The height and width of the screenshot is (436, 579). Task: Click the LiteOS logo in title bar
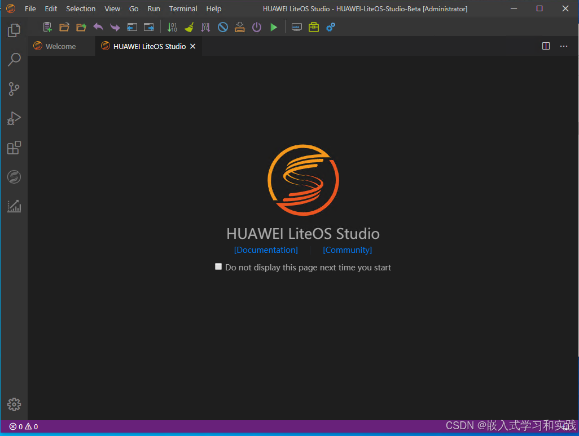(11, 8)
